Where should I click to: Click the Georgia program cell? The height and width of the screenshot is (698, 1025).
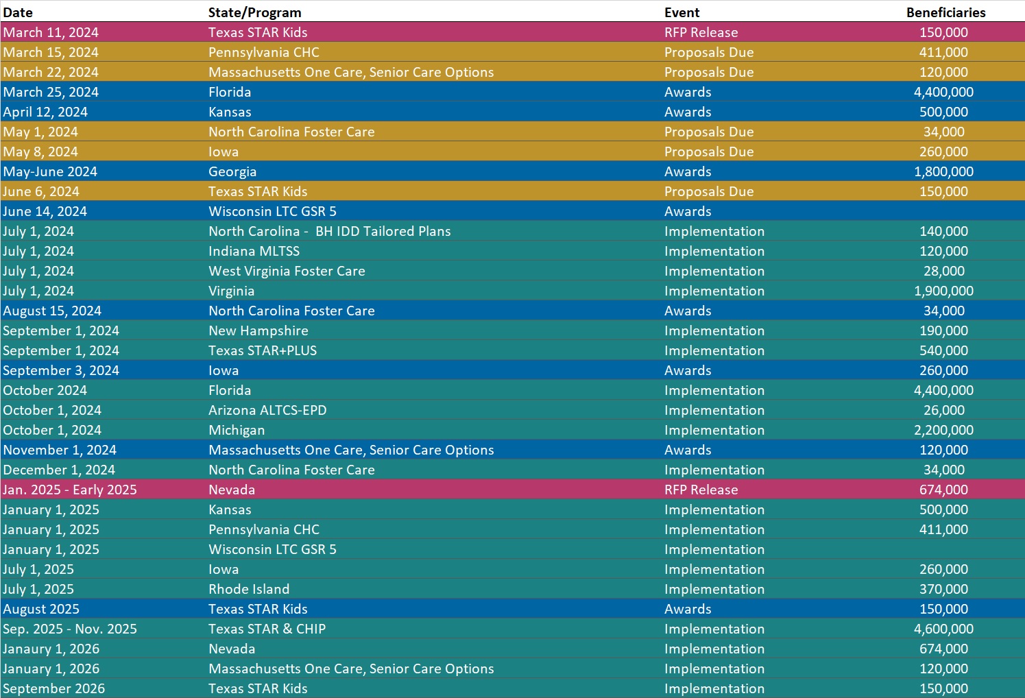pyautogui.click(x=232, y=171)
